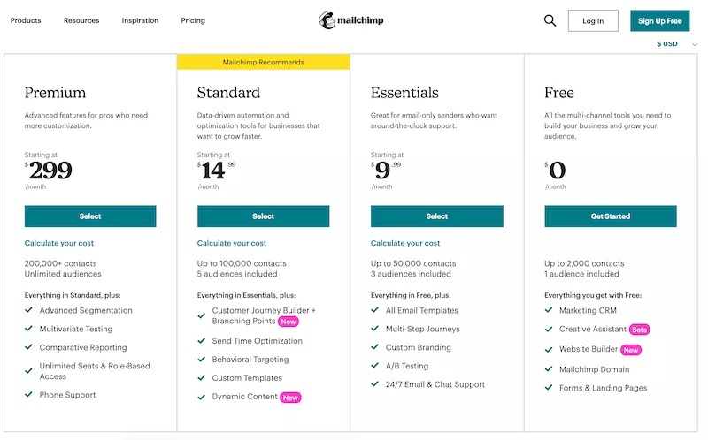Open the $ USD currency selector
This screenshot has width=708, height=440.
pos(666,43)
